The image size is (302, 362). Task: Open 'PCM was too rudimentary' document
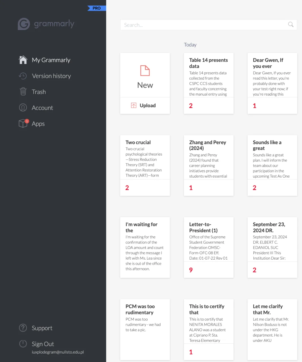tap(145, 329)
